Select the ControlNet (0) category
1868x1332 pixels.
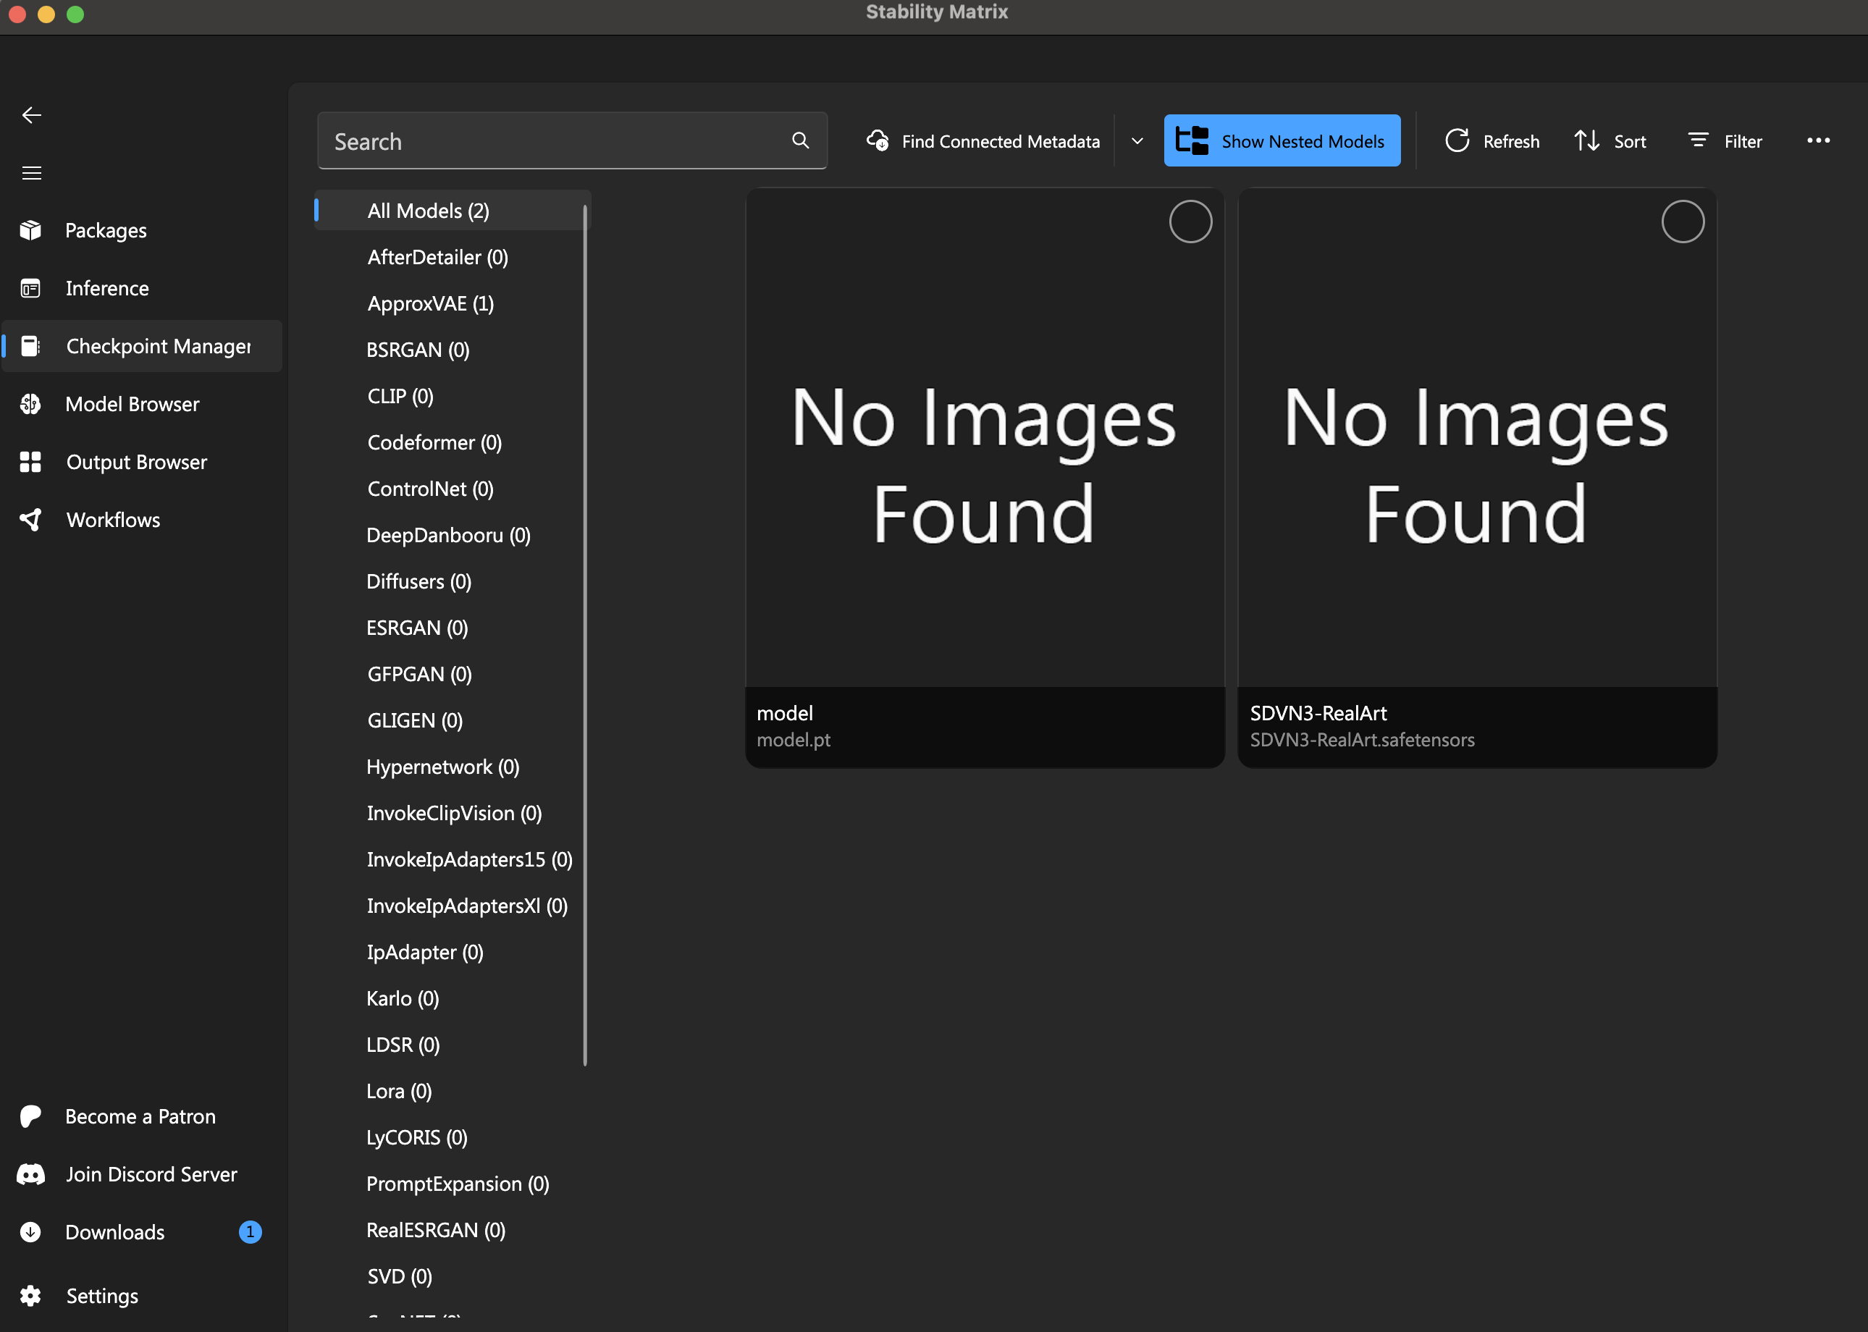(430, 489)
